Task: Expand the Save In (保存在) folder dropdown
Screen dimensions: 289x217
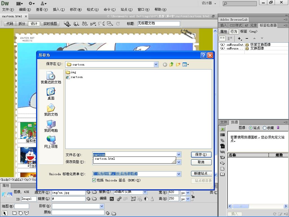Action: click(156, 64)
